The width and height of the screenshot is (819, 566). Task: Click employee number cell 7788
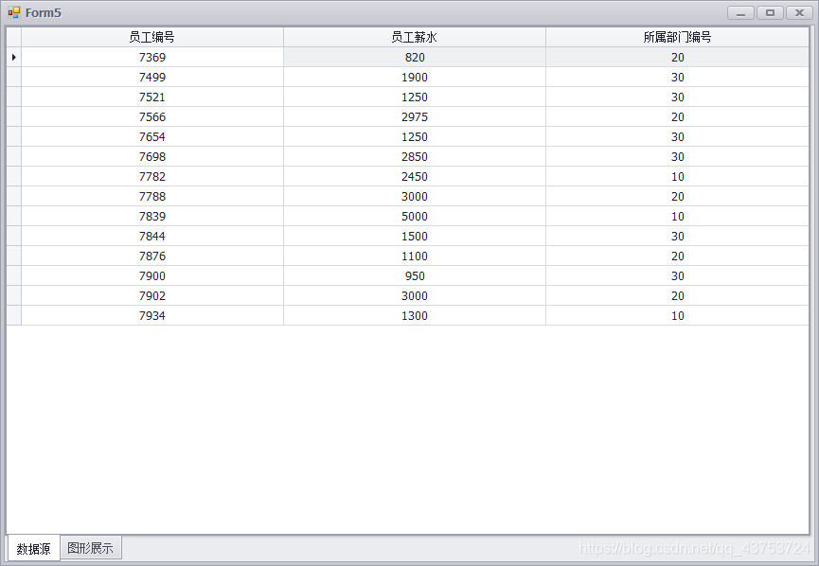(152, 196)
